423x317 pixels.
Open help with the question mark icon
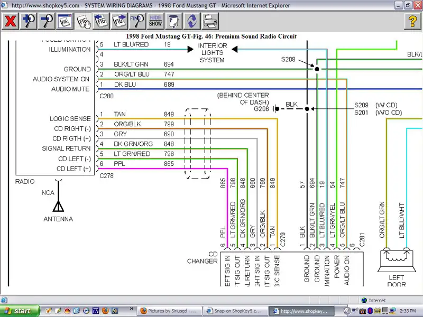[412, 21]
